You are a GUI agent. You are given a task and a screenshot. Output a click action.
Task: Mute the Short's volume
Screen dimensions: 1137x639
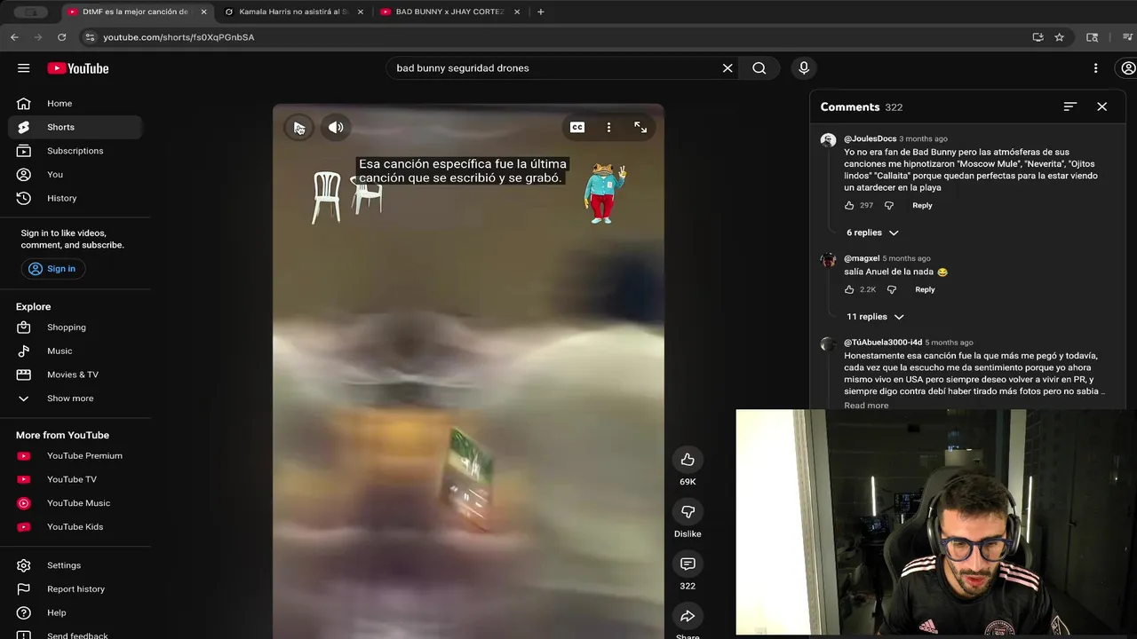336,128
